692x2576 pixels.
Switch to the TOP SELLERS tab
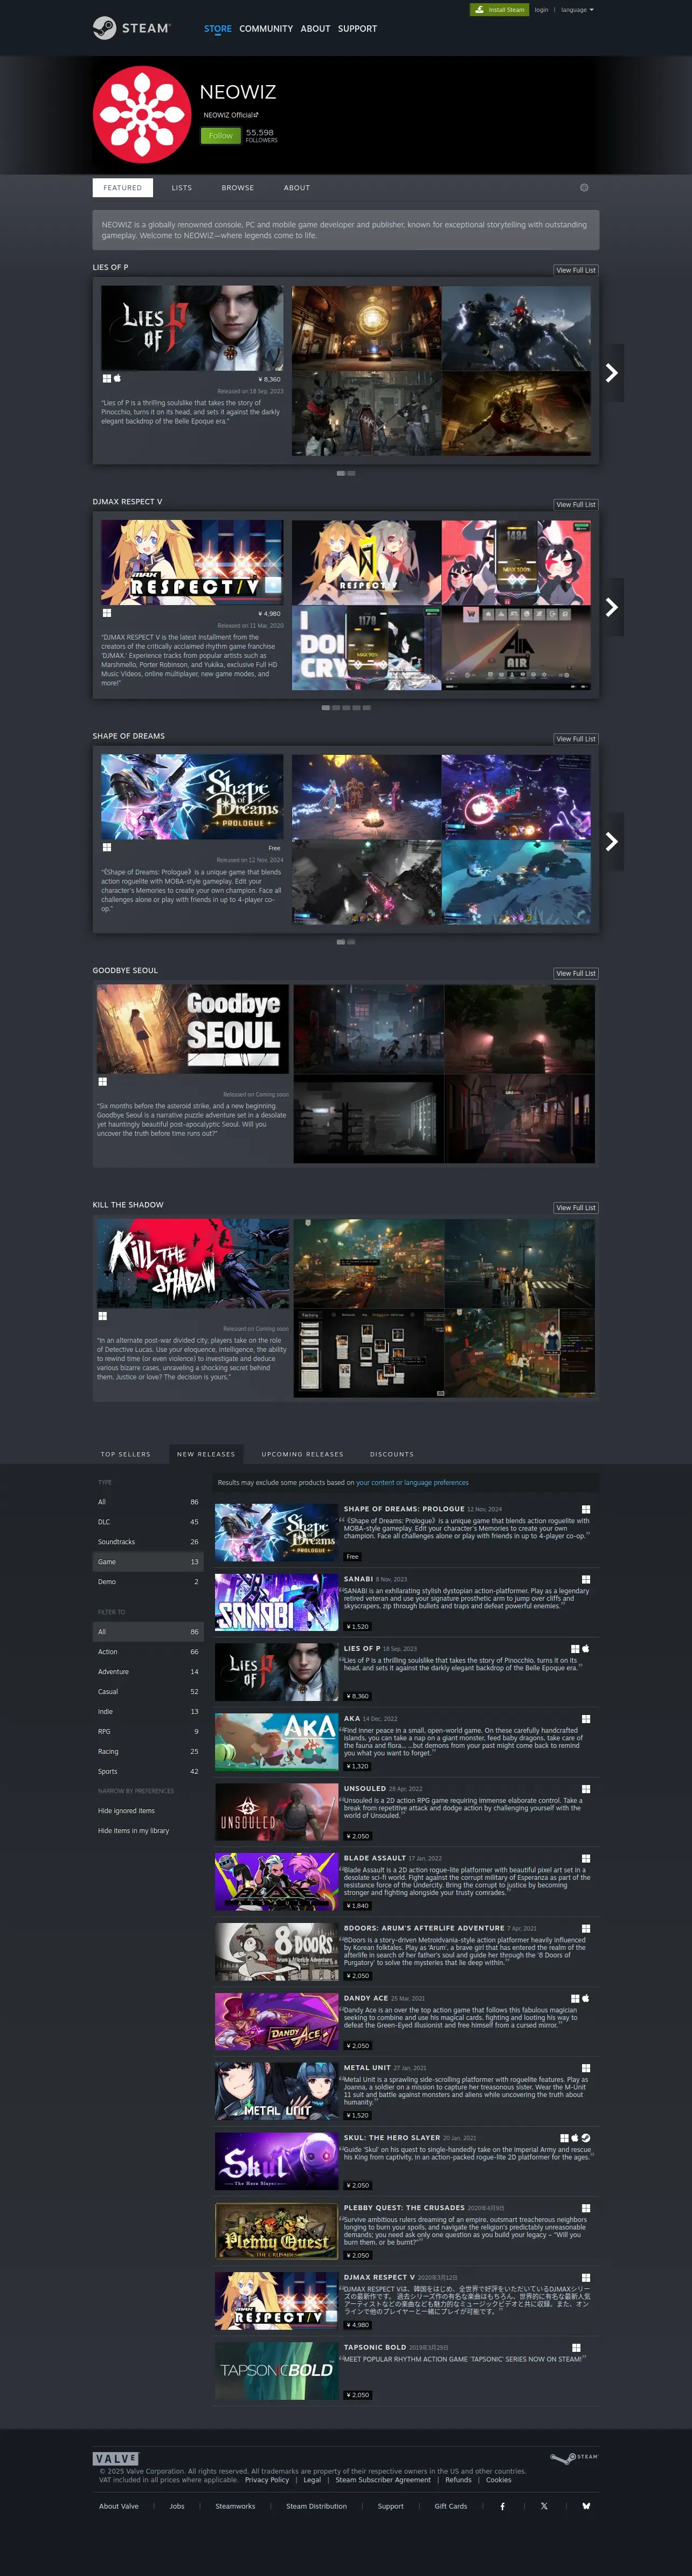(126, 1454)
